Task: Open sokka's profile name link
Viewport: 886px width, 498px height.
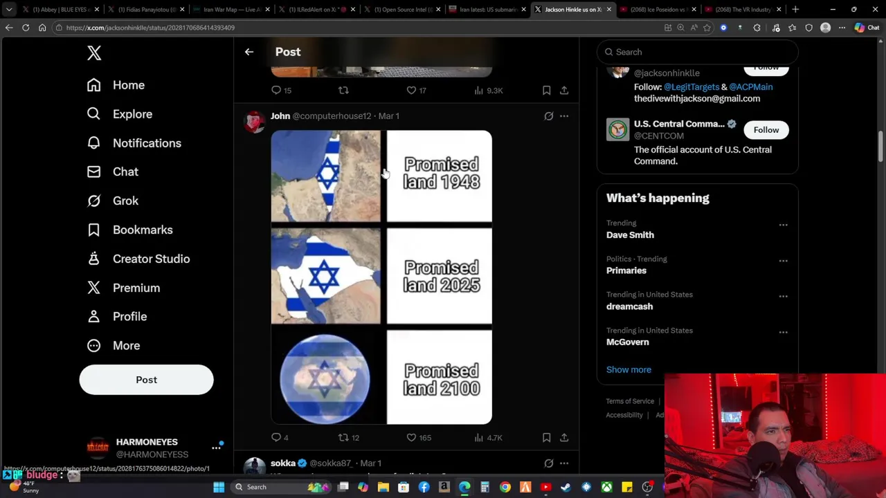Action: [x=283, y=463]
